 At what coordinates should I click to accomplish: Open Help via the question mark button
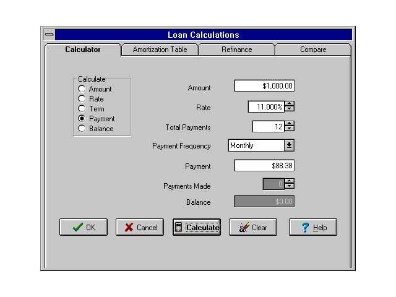pyautogui.click(x=313, y=227)
